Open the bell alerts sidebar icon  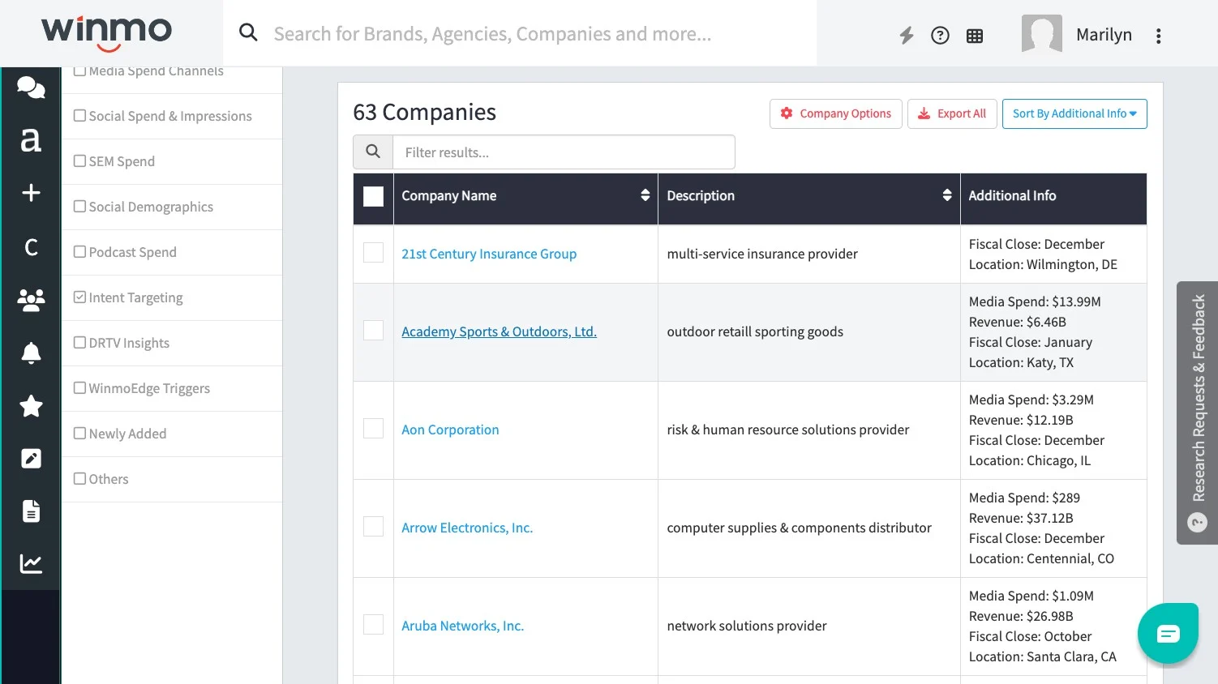tap(31, 353)
